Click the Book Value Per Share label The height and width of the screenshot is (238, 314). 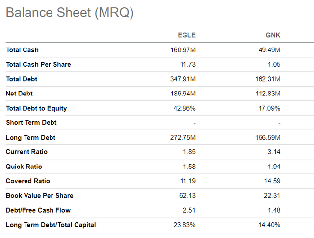(39, 196)
